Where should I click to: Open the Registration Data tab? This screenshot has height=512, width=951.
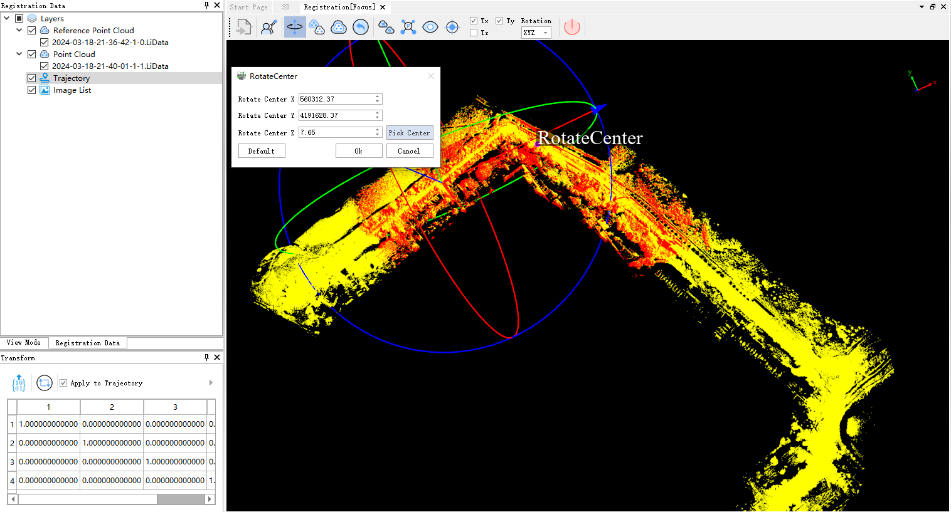coord(87,343)
